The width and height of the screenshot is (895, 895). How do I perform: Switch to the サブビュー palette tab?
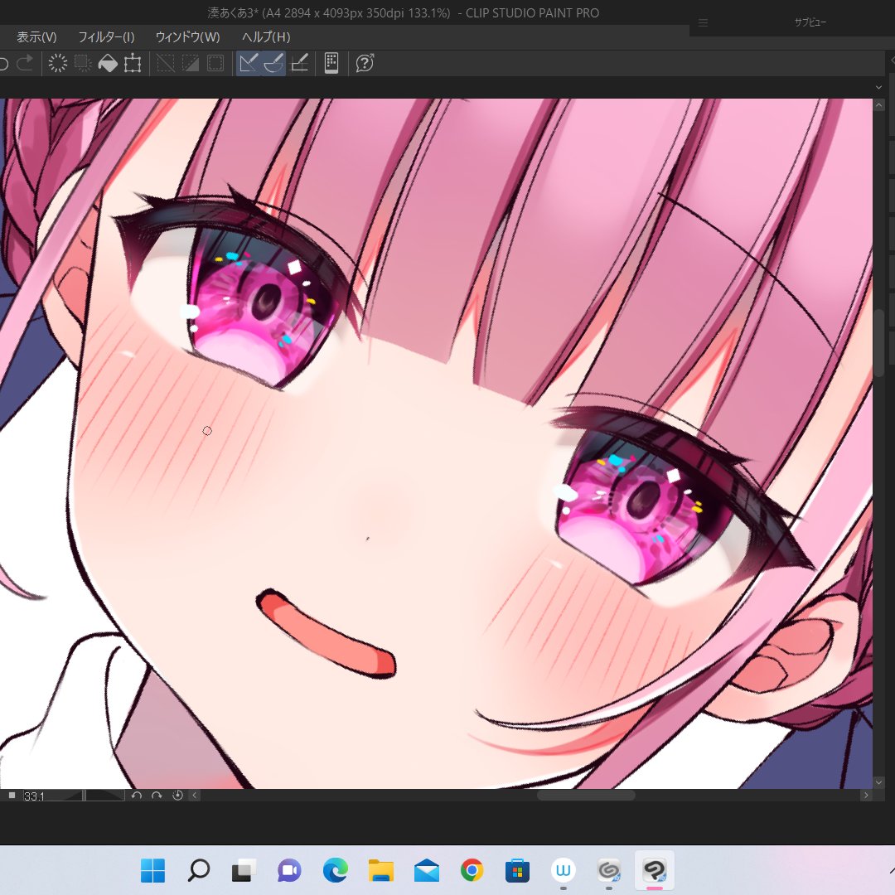click(810, 22)
